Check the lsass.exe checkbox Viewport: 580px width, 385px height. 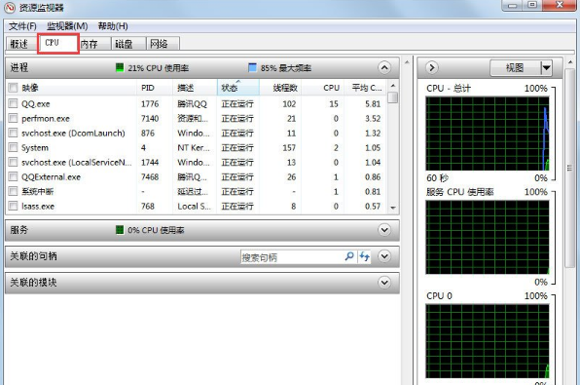[13, 206]
